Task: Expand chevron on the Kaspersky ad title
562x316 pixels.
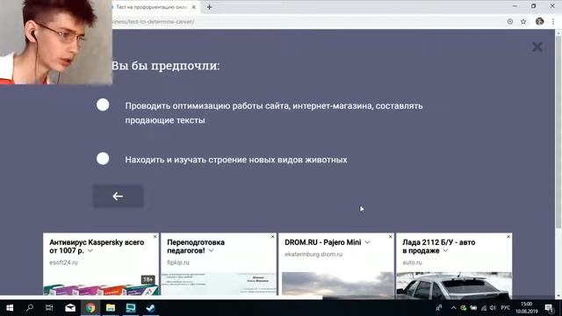Action: (x=90, y=251)
